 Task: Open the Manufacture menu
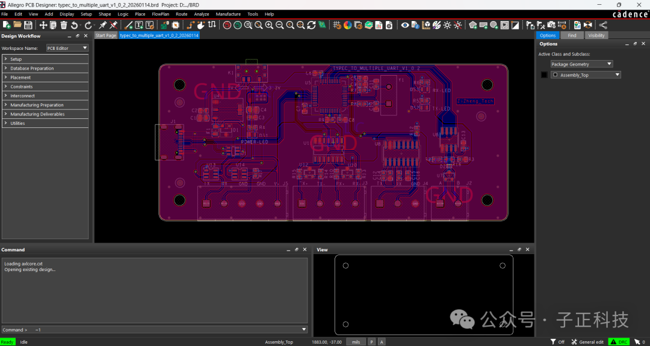click(228, 14)
